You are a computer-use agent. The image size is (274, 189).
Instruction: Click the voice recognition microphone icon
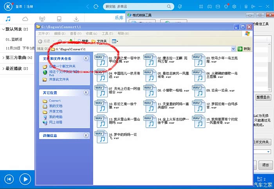pos(180,7)
